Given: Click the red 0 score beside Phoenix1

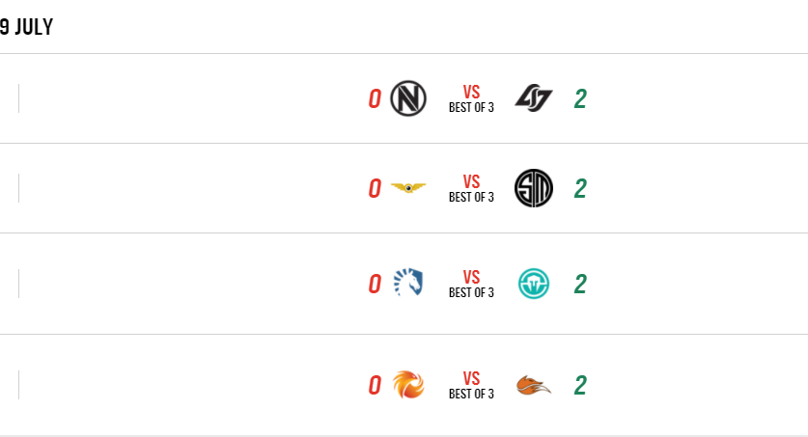Looking at the screenshot, I should click(375, 385).
